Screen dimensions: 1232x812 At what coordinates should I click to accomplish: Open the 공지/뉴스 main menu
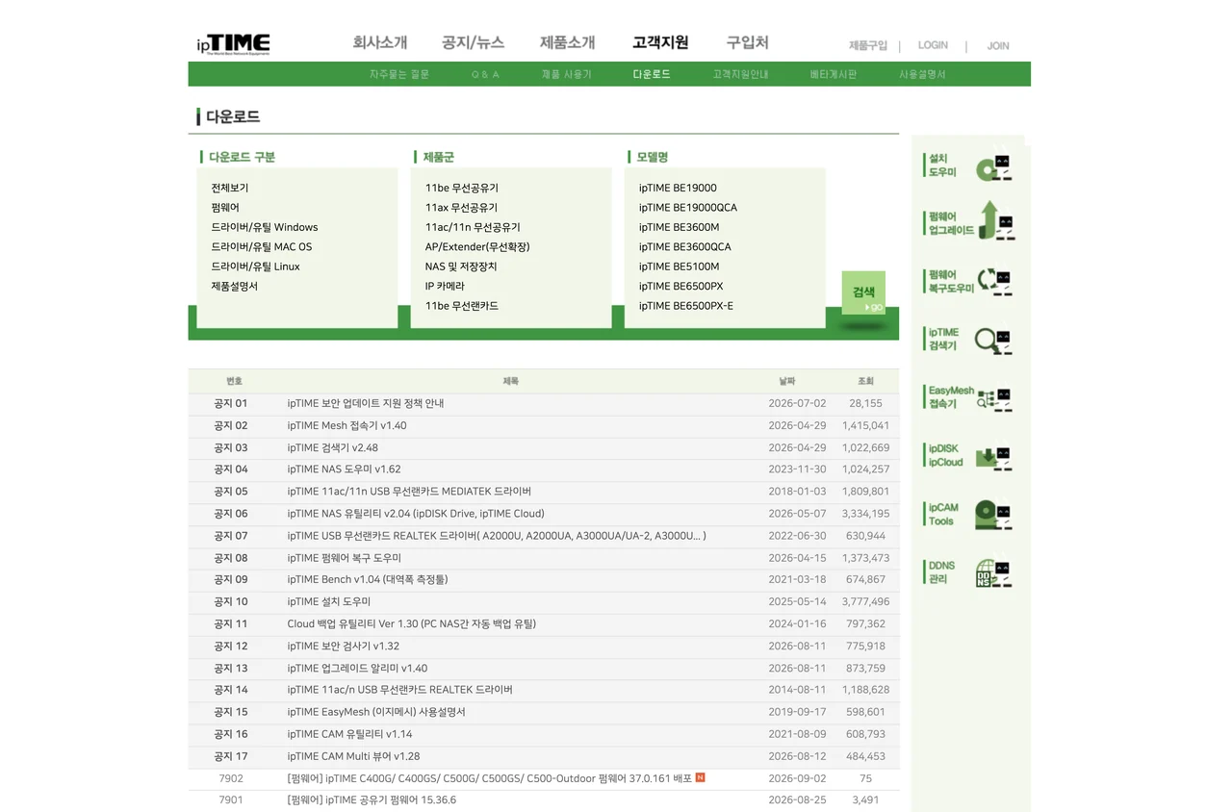pyautogui.click(x=473, y=42)
